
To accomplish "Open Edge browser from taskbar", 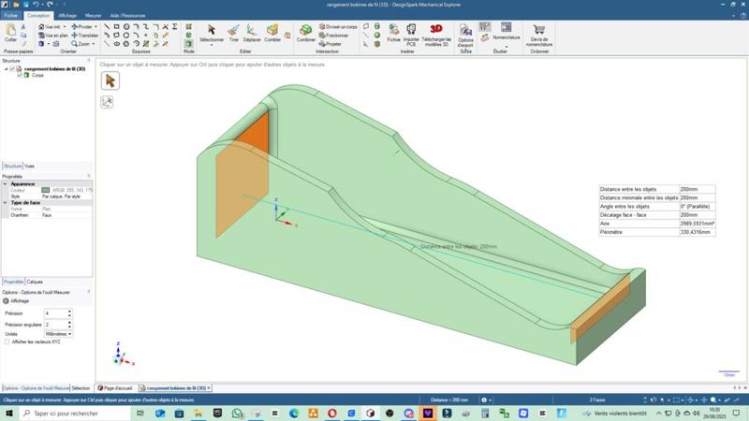I will pos(294,414).
